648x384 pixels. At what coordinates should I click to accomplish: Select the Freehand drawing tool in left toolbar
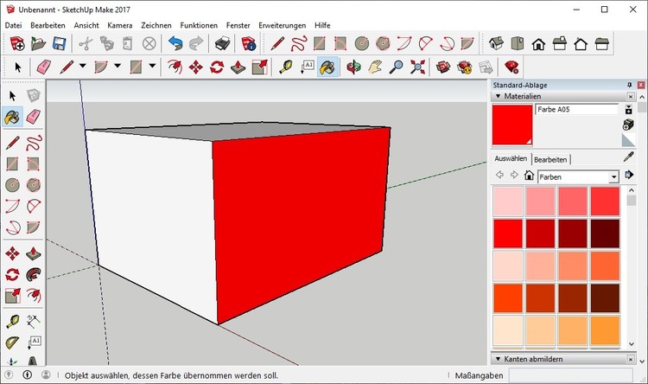tap(33, 141)
